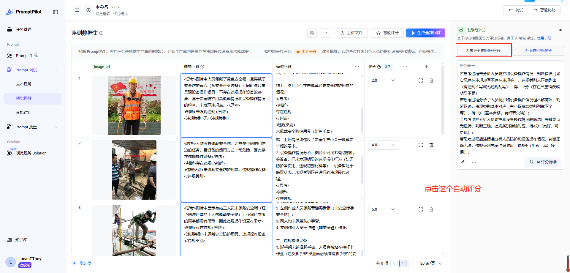Add a column with plus icon

click(x=427, y=67)
